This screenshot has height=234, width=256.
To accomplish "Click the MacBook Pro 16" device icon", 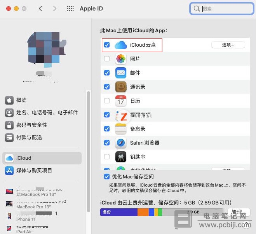I will pos(9,191).
